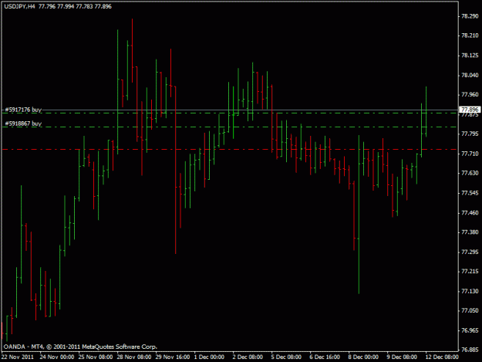Click the 24 Nov 00:00 time label

[57, 357]
